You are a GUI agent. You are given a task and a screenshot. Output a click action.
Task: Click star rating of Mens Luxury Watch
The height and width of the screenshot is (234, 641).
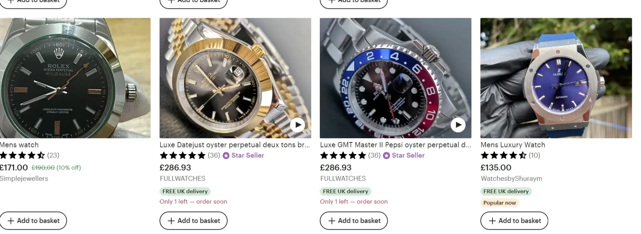tap(503, 155)
